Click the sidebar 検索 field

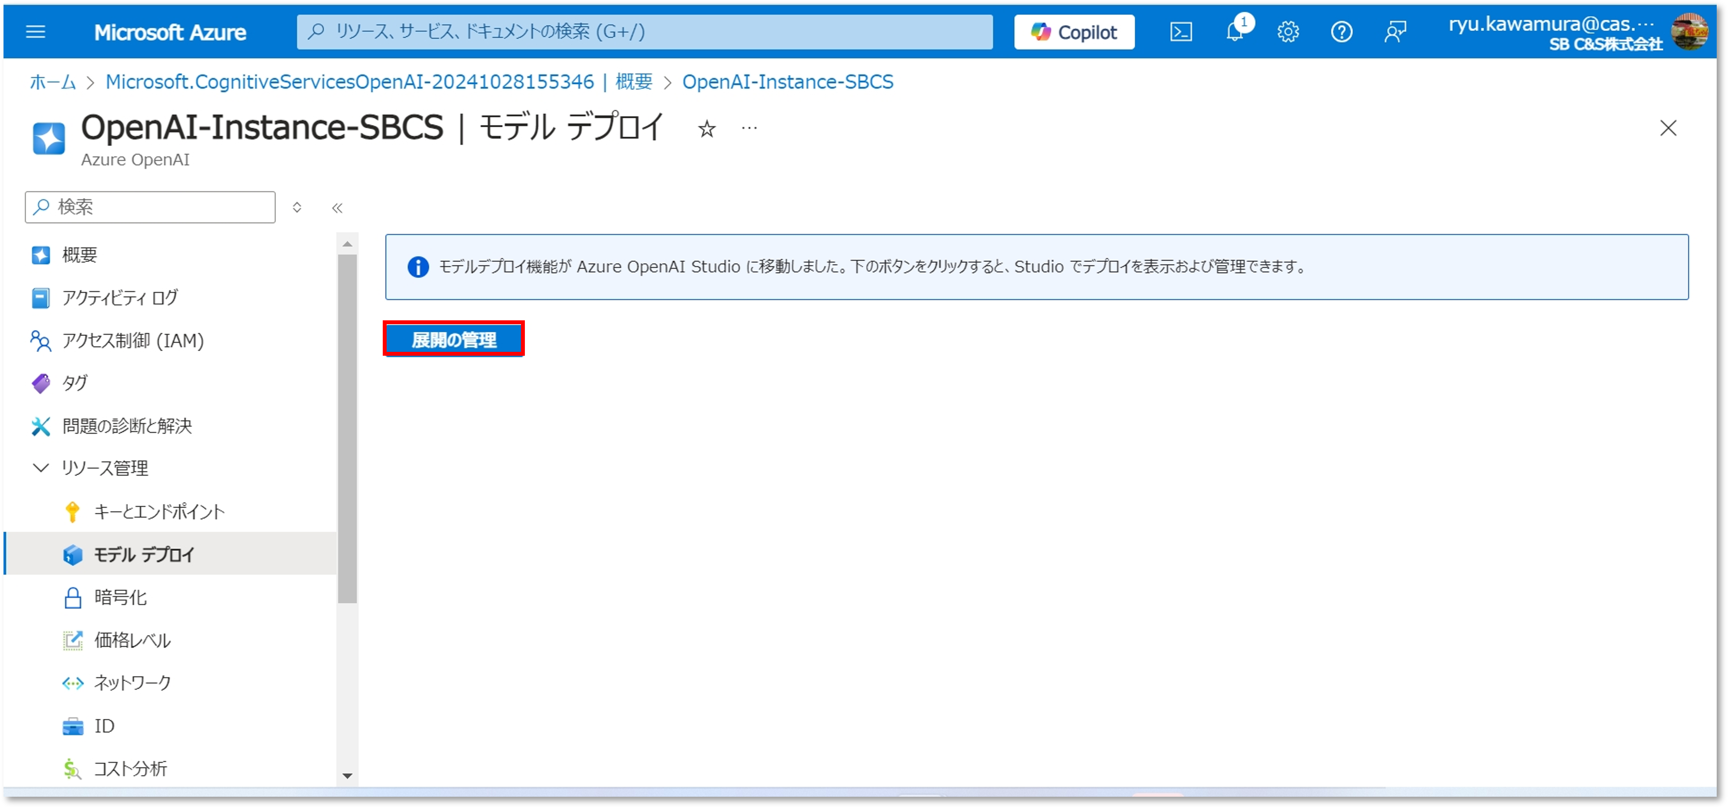[150, 207]
